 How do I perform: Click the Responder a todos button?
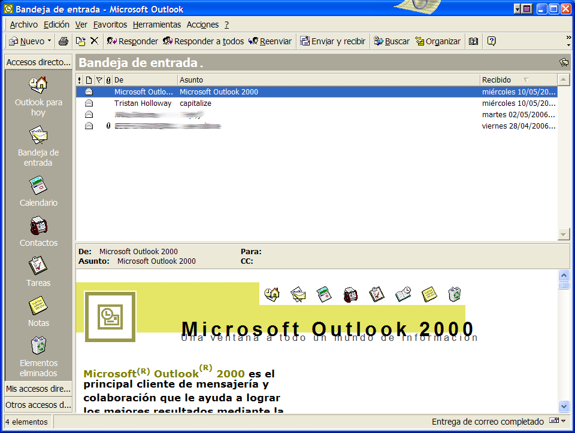click(203, 41)
